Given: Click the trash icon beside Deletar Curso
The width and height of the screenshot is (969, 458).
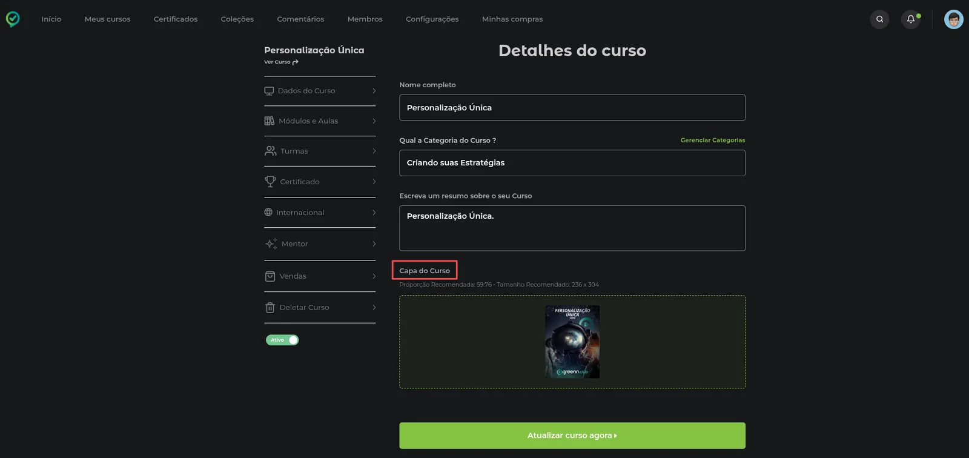Looking at the screenshot, I should coord(270,307).
